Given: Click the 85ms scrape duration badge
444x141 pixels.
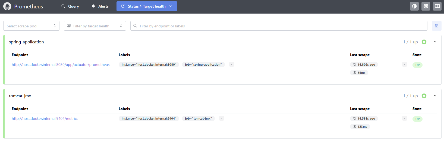Looking at the screenshot, I should coord(359,73).
